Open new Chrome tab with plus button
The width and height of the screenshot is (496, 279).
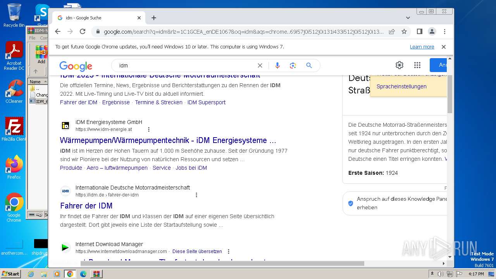[x=154, y=18]
